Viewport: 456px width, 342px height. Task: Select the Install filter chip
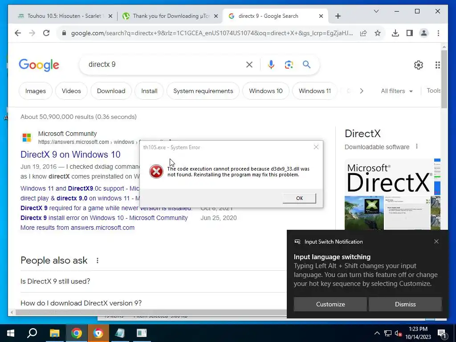(149, 91)
